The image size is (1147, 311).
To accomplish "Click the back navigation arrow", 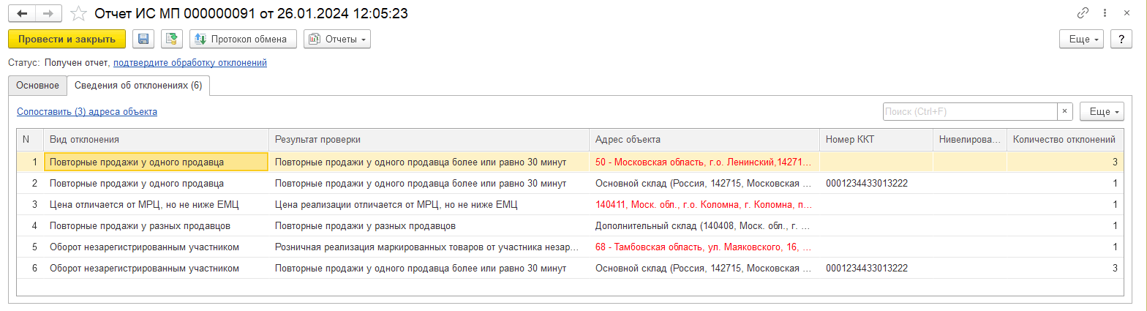I will click(x=22, y=14).
